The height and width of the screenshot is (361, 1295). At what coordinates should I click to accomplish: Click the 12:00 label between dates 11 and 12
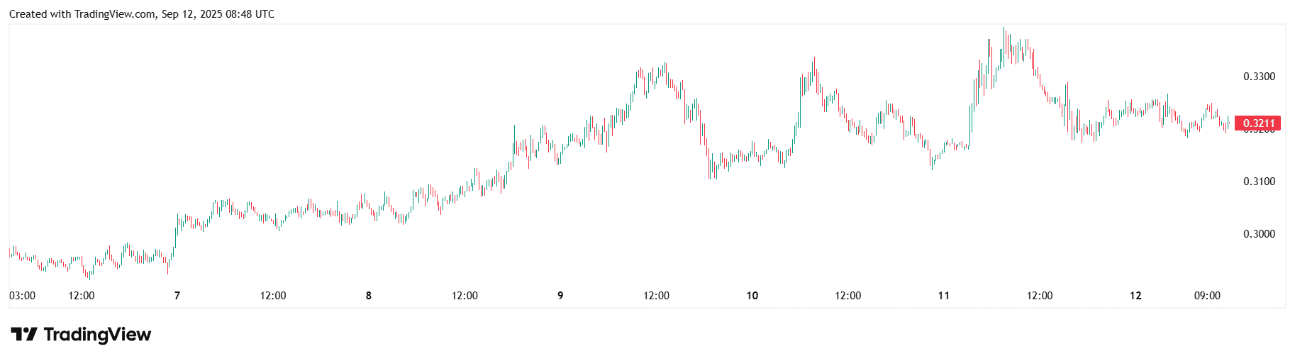(1040, 296)
